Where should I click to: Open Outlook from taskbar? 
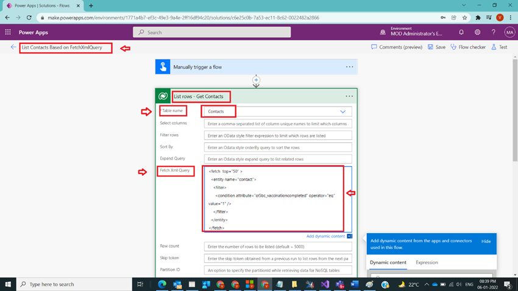pyautogui.click(x=177, y=284)
